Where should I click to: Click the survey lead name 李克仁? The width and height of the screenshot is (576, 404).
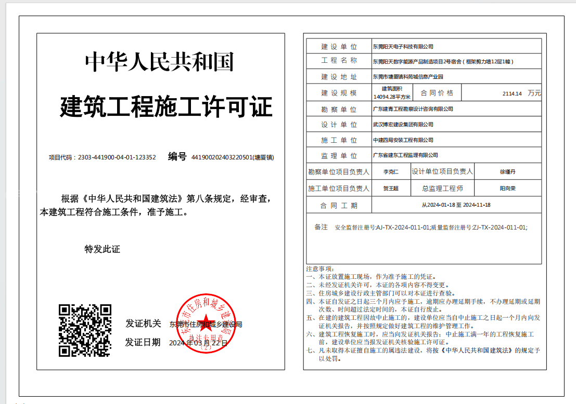pyautogui.click(x=390, y=172)
